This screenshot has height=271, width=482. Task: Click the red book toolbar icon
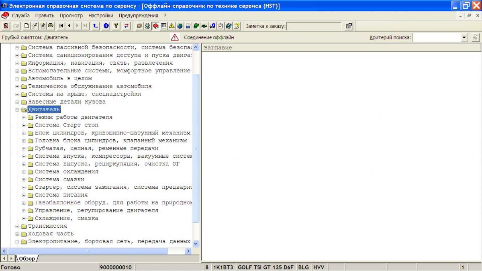tap(156, 26)
